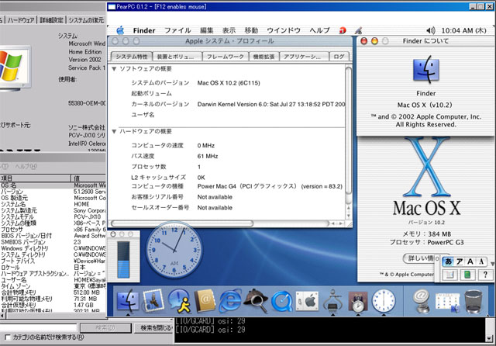Viewport: 496px width, 346px height.
Task: Open Sherlock magnifying glass in the Dock
Action: [257, 301]
